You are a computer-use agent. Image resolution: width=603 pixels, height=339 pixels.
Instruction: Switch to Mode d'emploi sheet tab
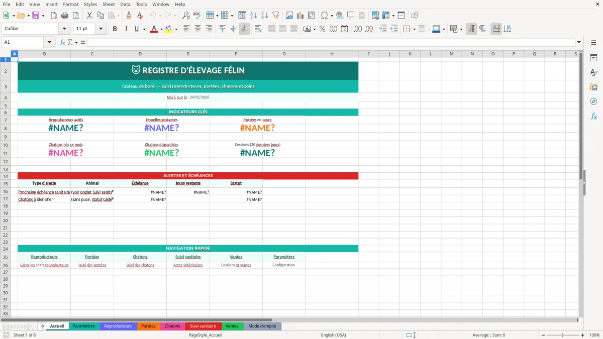[x=262, y=326]
